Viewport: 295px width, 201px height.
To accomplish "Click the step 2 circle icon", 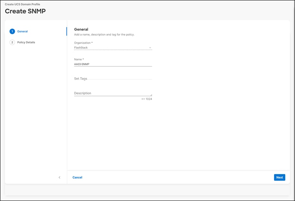I will (12, 42).
